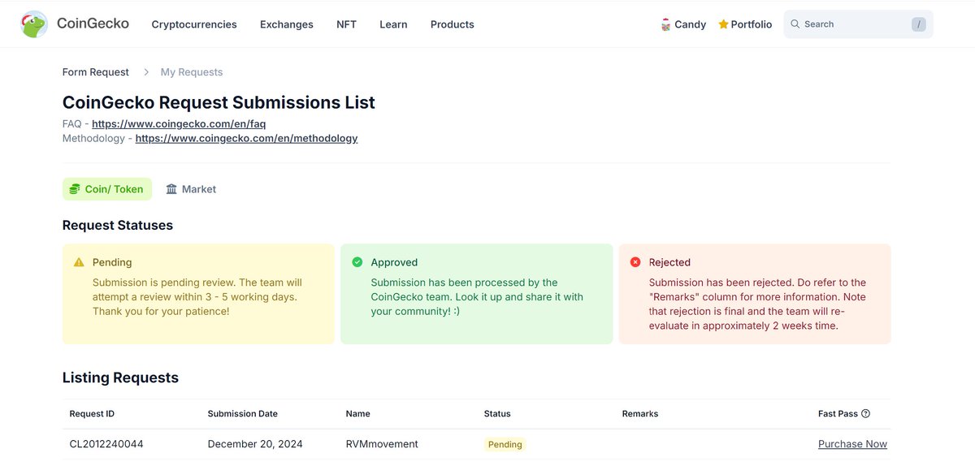This screenshot has height=466, width=975.
Task: Switch to the Coin/ Token tab
Action: pos(107,189)
